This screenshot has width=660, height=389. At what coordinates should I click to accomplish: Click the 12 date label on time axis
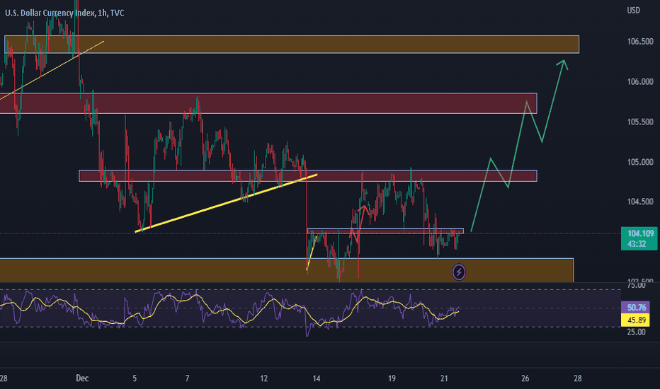coord(263,378)
